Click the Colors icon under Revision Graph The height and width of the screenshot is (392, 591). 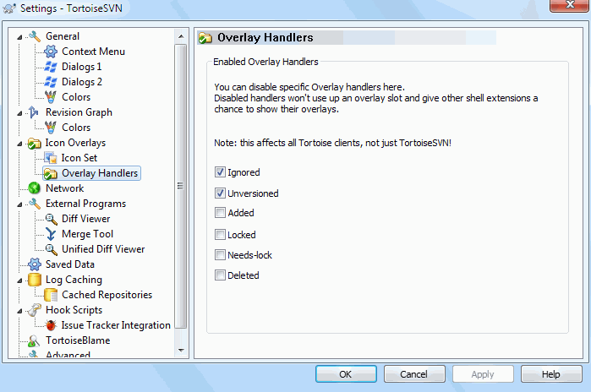tap(51, 128)
